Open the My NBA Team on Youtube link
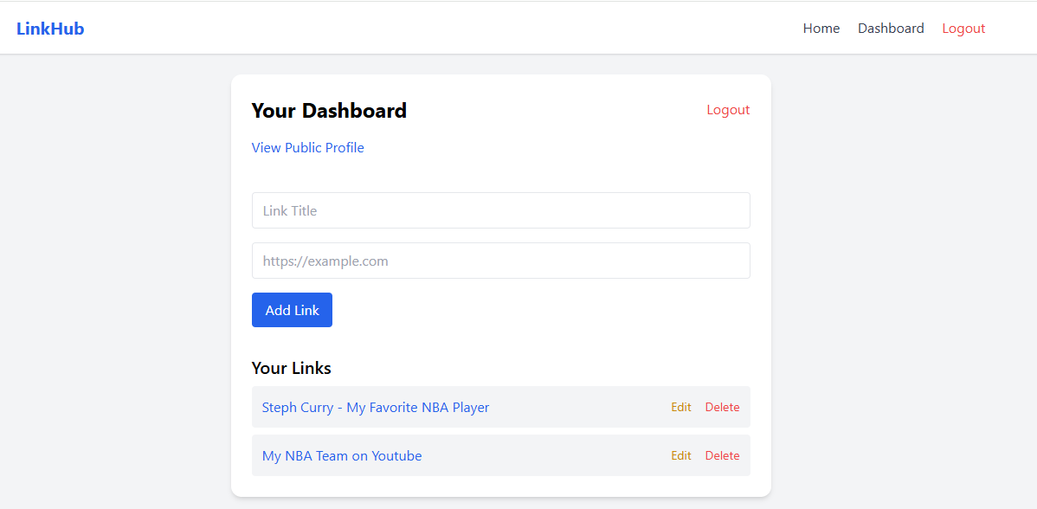Image resolution: width=1037 pixels, height=509 pixels. click(341, 455)
